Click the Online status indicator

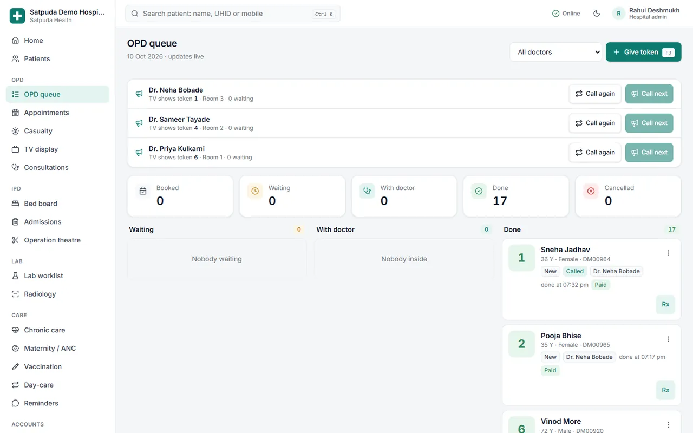tap(566, 14)
